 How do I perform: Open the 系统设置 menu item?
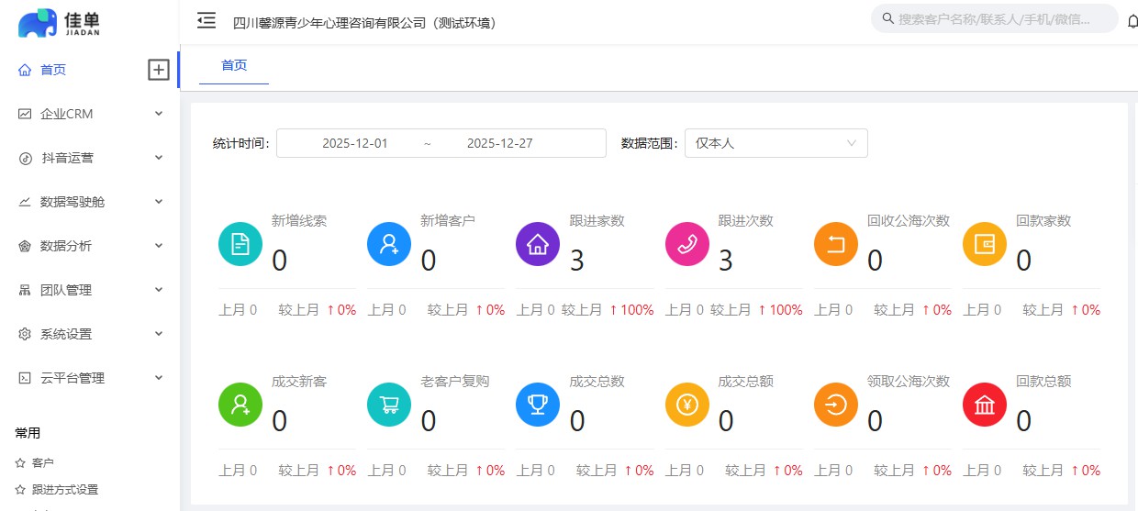point(89,334)
